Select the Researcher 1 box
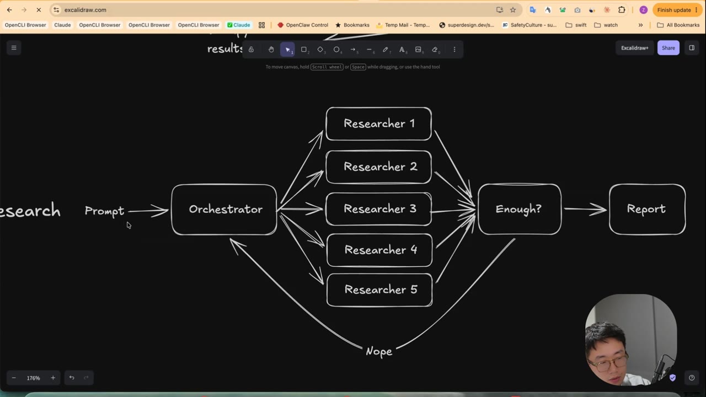 [x=379, y=124]
